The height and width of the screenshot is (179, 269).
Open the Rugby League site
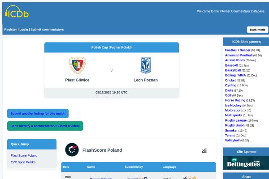pos(236,120)
